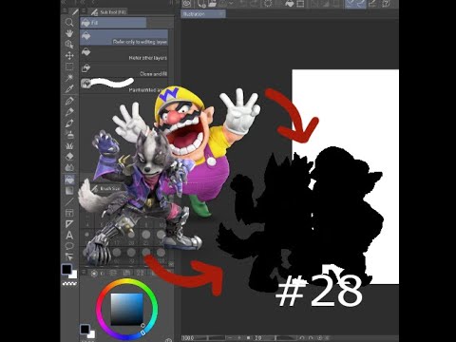Select the rectangular Selection area tool

(x=69, y=66)
